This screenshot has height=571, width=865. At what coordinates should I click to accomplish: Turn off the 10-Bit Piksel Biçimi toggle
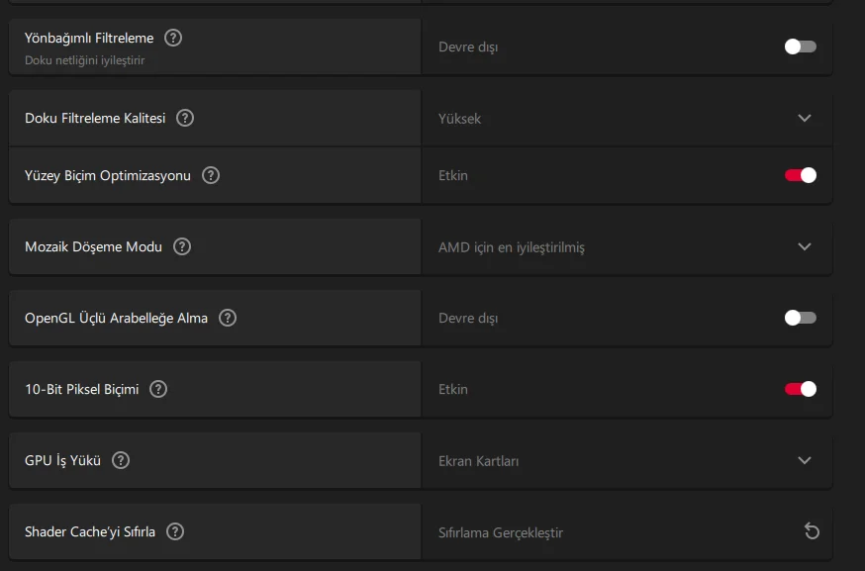[800, 389]
